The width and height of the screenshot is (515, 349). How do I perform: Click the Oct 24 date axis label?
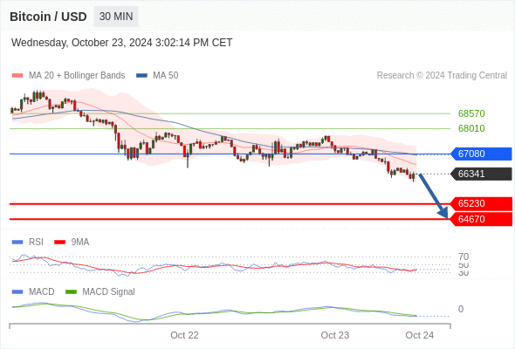click(420, 335)
